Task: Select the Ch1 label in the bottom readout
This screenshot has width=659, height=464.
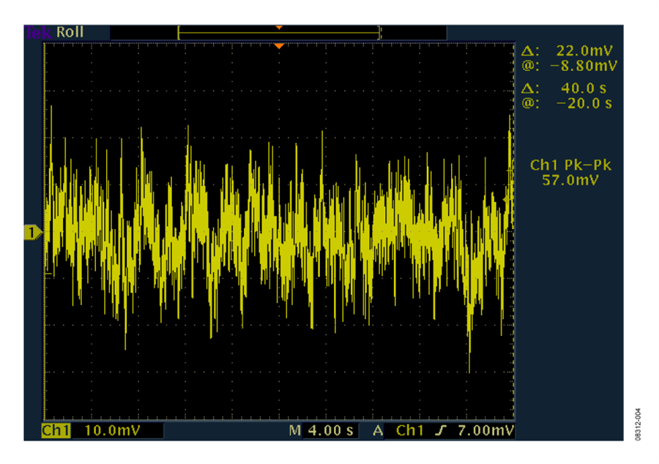Action: click(56, 430)
